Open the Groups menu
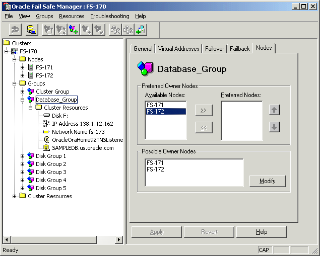Viewport: 320px width, 256px height. tap(44, 16)
